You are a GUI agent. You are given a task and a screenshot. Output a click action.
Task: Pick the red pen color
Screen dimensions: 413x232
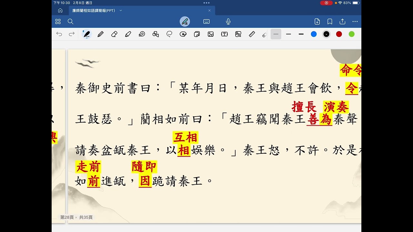click(339, 34)
